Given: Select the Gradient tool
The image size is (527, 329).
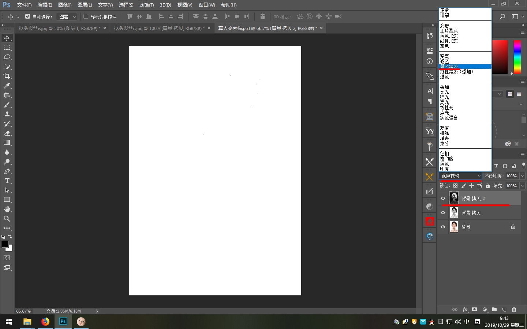Looking at the screenshot, I should click(x=7, y=143).
